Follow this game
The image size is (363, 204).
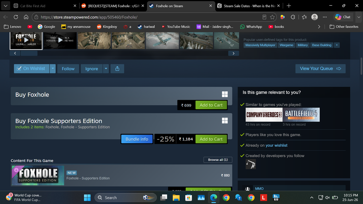coord(68,69)
